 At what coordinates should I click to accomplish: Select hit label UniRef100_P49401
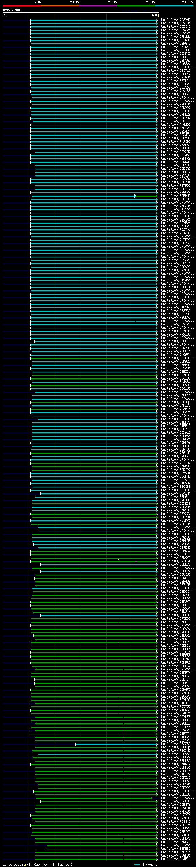tap(176, 280)
